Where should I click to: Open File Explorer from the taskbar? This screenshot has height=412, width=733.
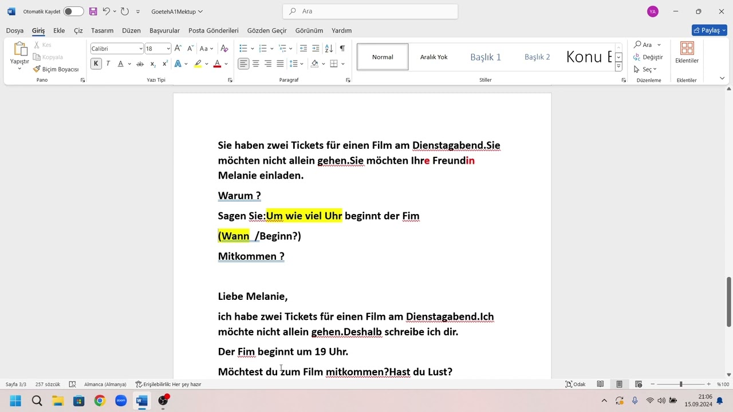58,401
